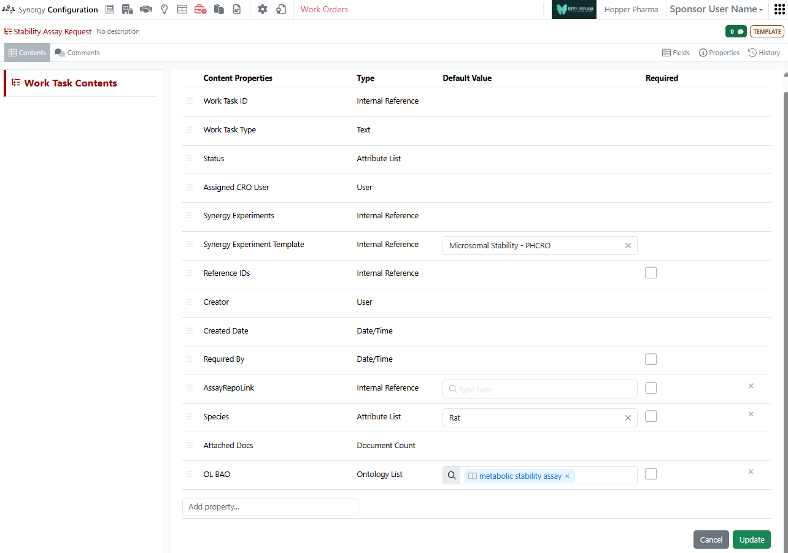Image resolution: width=788 pixels, height=553 pixels.
Task: Open the red briefcase work orders icon
Action: (x=200, y=9)
